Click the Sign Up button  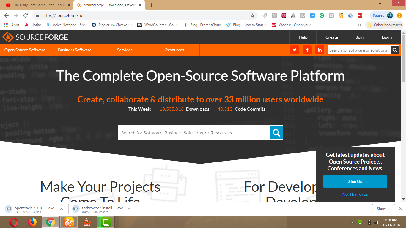(x=355, y=181)
